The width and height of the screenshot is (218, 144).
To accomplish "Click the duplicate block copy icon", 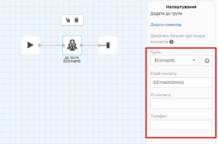I will (x=68, y=20).
